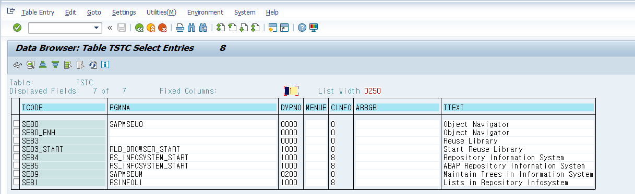Click the 'Reuse Library' description text
The width and height of the screenshot is (635, 194).
click(471, 141)
